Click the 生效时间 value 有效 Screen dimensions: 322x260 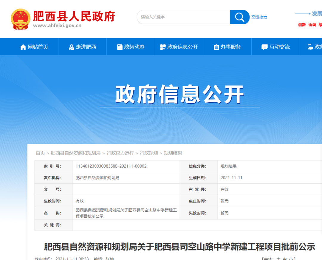point(80,201)
